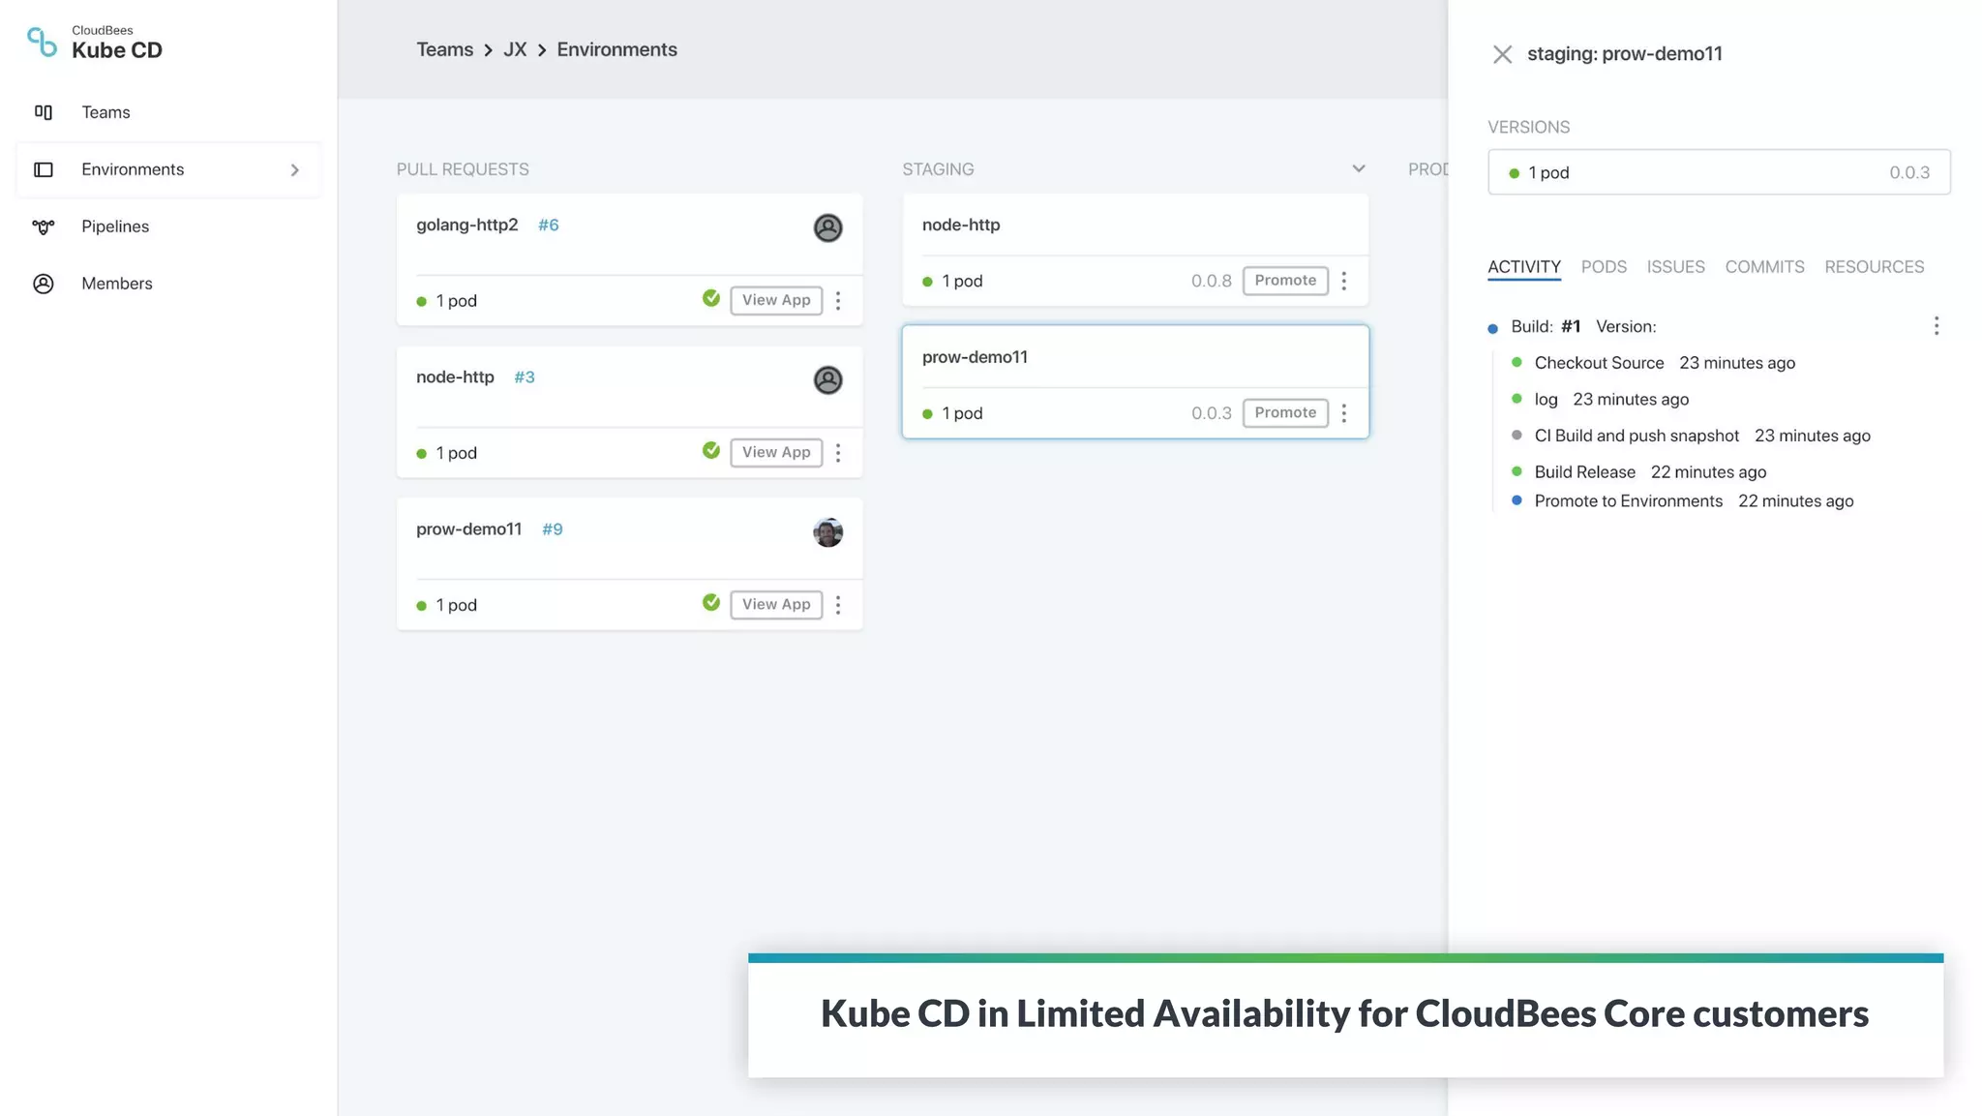The height and width of the screenshot is (1116, 1982).
Task: Click Promote to Environments activity step
Action: click(1628, 500)
